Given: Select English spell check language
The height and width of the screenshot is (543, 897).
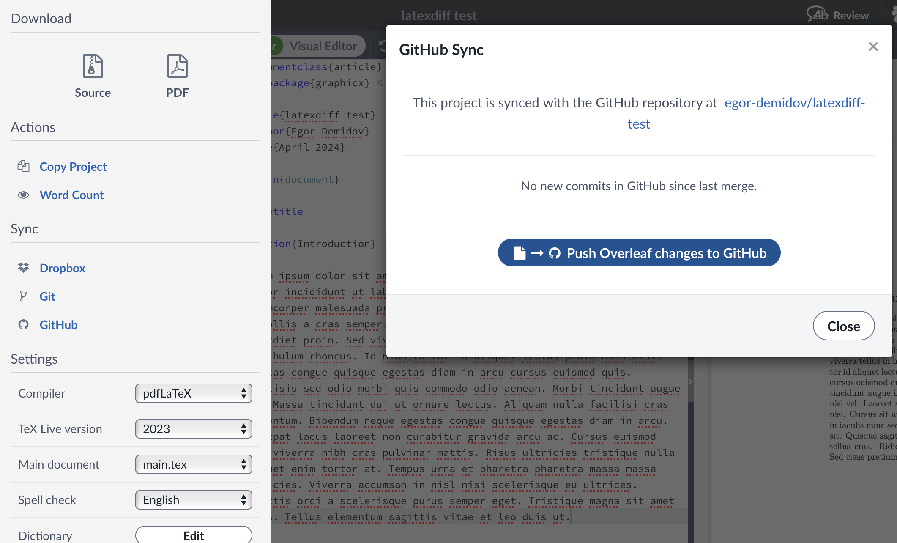Looking at the screenshot, I should [193, 500].
